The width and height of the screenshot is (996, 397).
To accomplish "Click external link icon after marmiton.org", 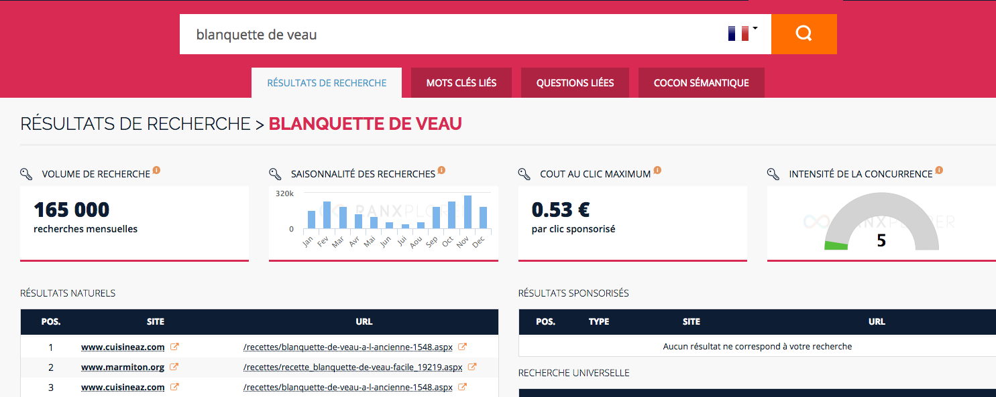I will (x=174, y=367).
